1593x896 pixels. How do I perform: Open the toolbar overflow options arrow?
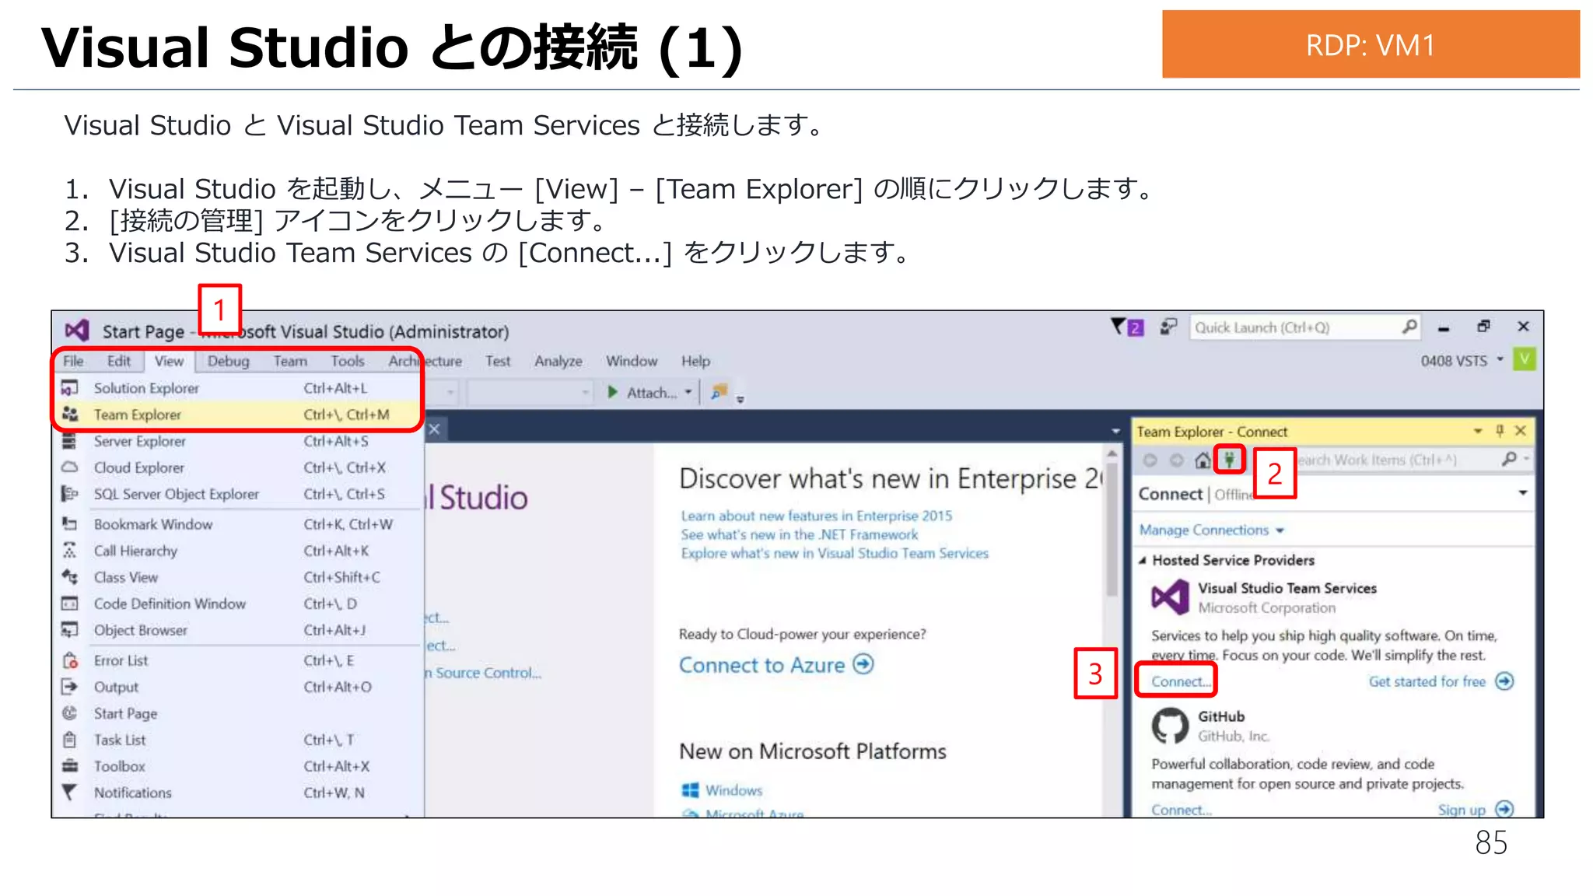(x=740, y=398)
